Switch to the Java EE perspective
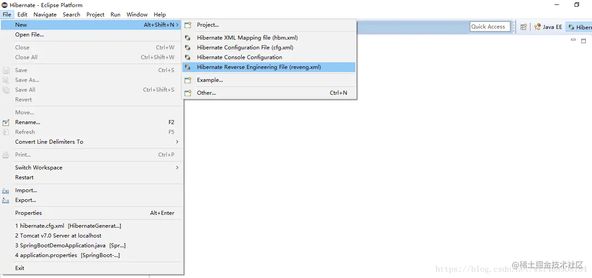 click(x=548, y=27)
